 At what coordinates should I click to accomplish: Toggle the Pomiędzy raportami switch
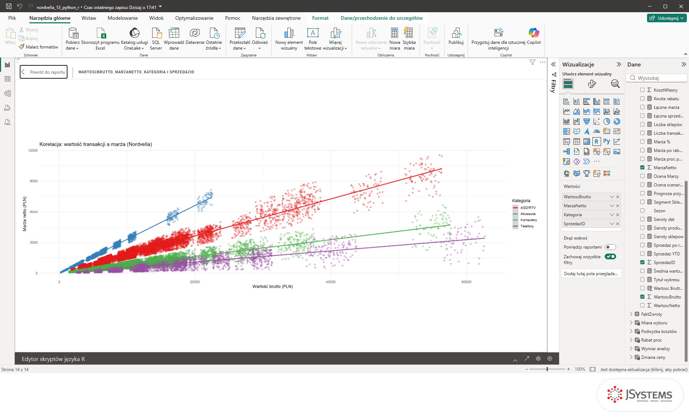(x=610, y=247)
